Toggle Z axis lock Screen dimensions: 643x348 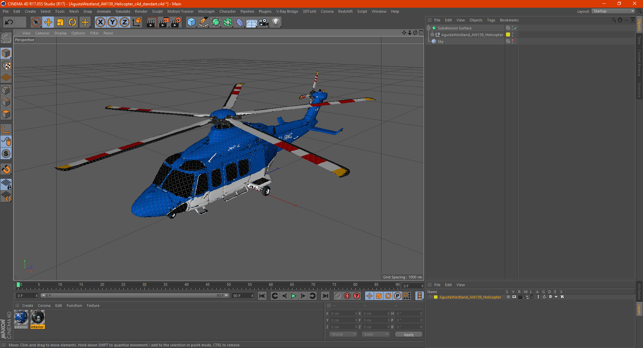pyautogui.click(x=125, y=22)
